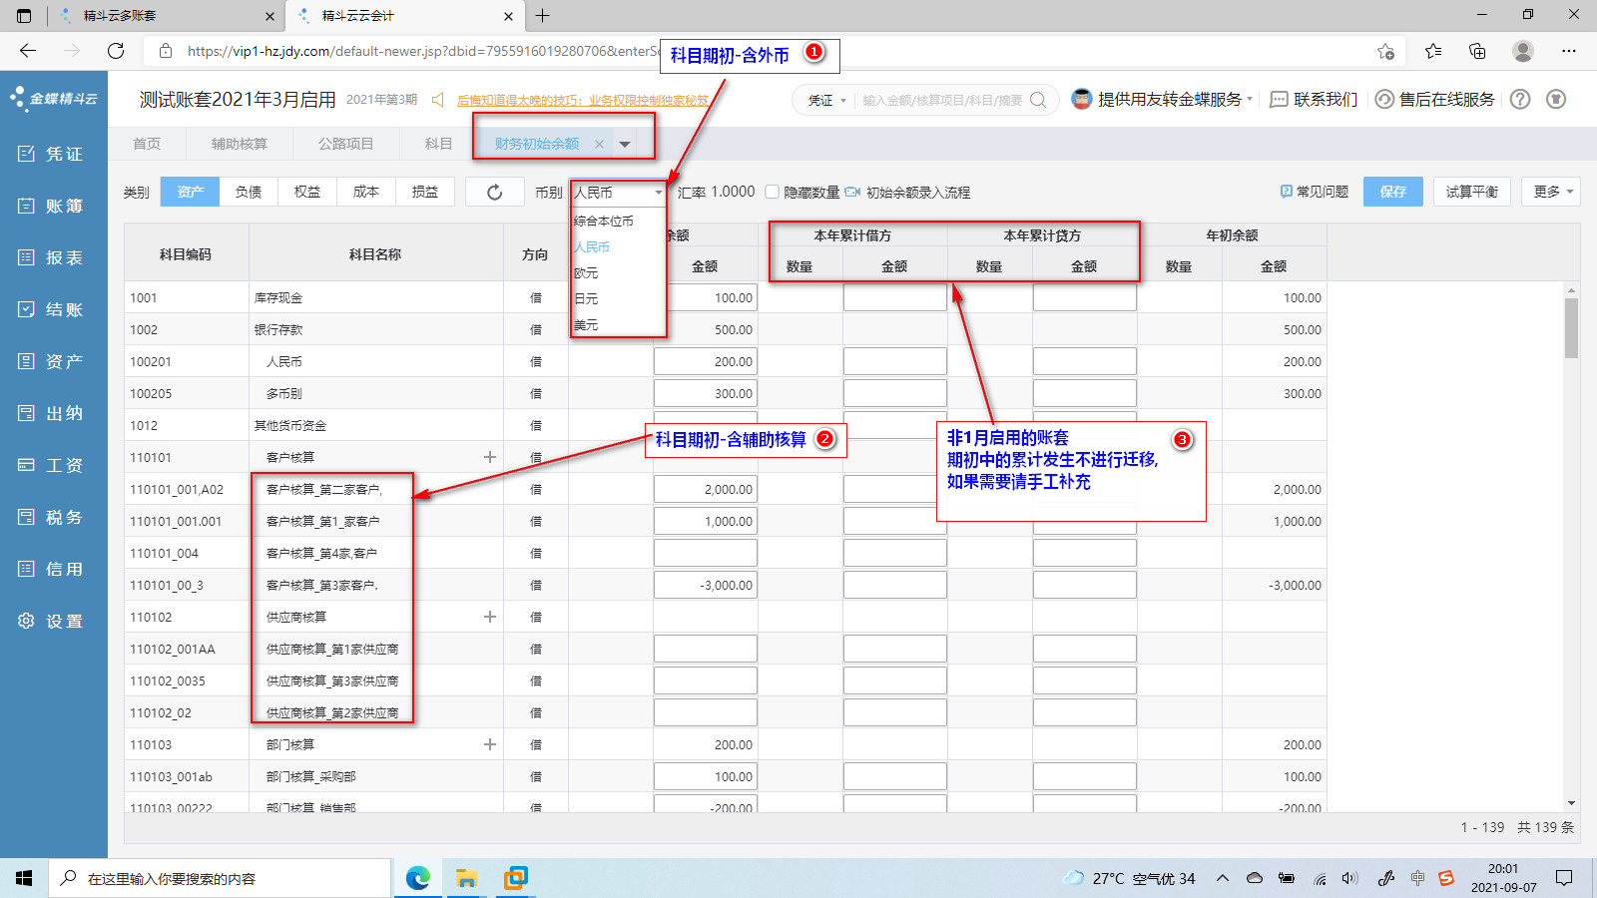Click the 试算平衡 button
Viewport: 1597px width, 898px height.
point(1471,192)
